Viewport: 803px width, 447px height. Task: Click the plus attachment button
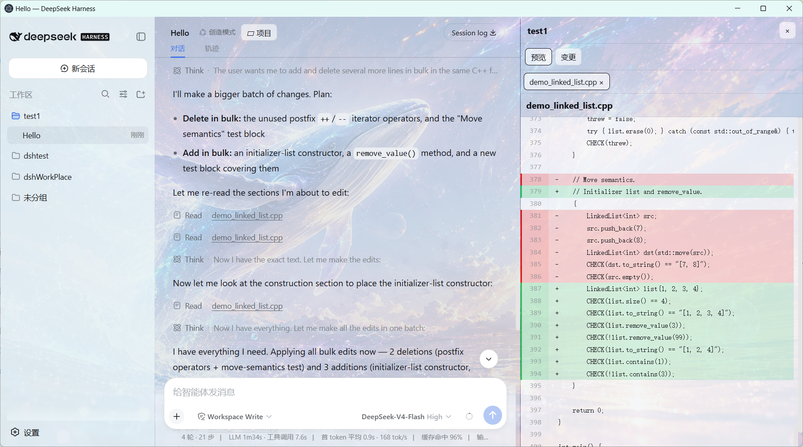(x=177, y=416)
